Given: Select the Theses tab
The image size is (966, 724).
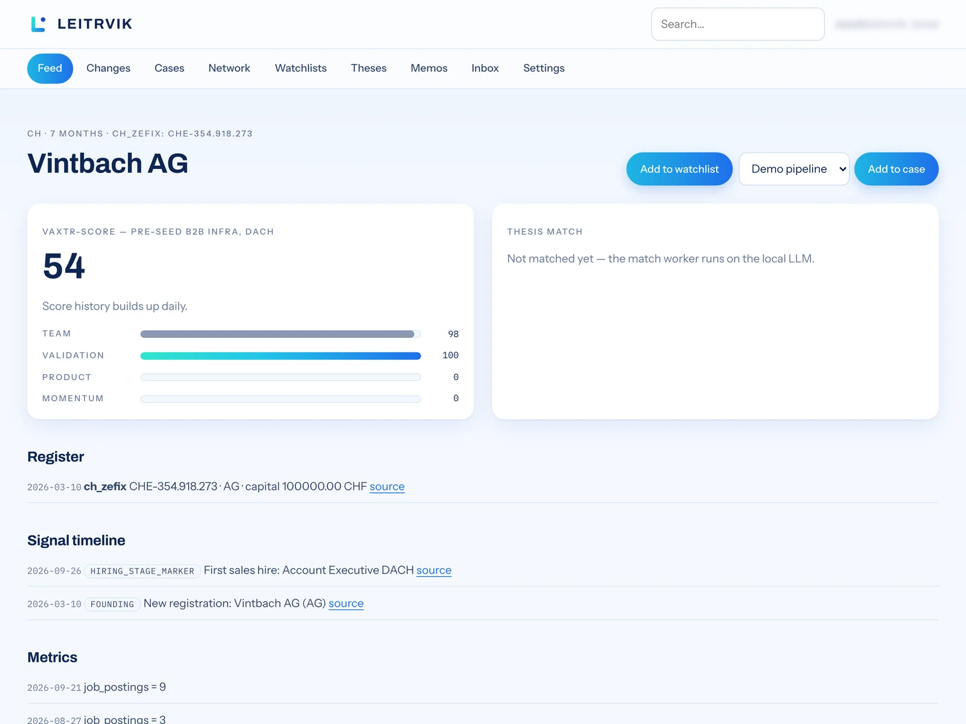Looking at the screenshot, I should point(368,68).
